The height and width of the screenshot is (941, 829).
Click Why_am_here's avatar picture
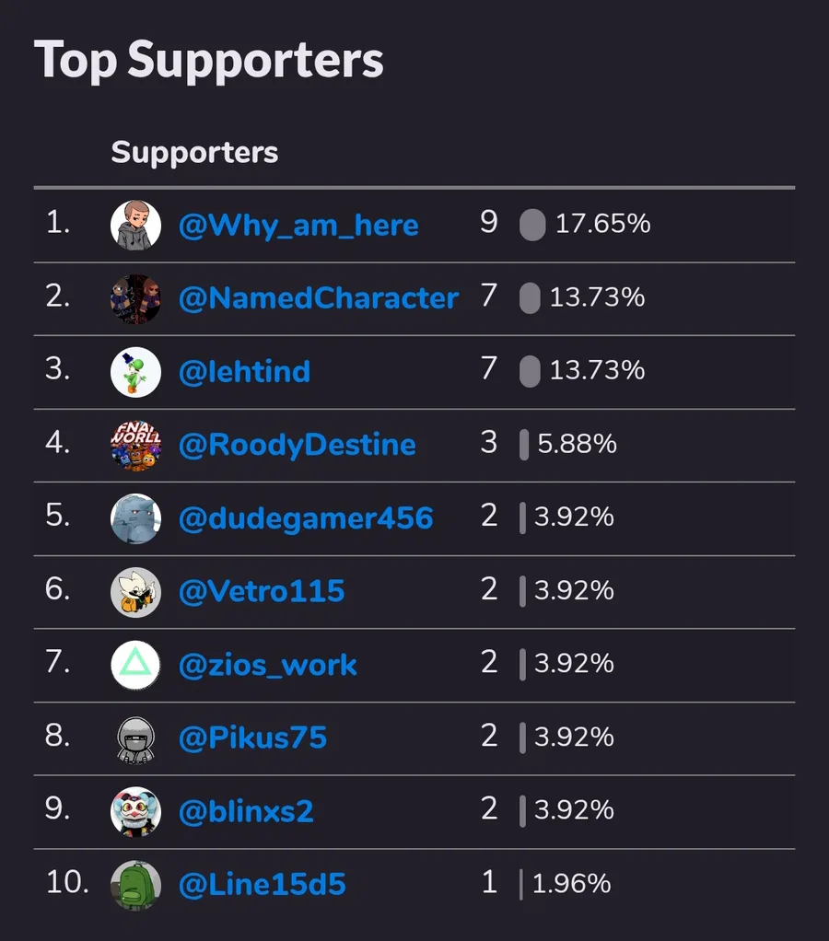click(x=135, y=225)
